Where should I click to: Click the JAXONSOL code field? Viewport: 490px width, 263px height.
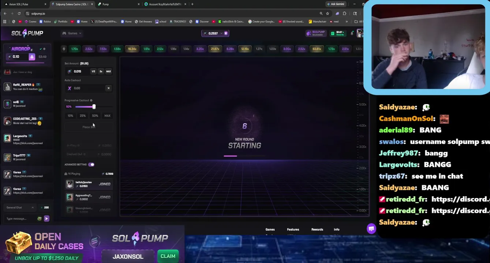click(x=128, y=256)
